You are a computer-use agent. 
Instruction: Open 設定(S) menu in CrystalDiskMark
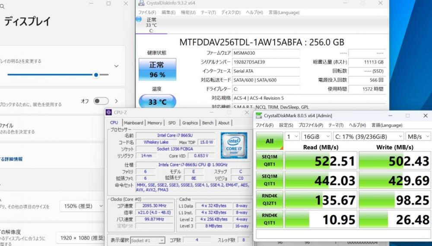coord(286,125)
